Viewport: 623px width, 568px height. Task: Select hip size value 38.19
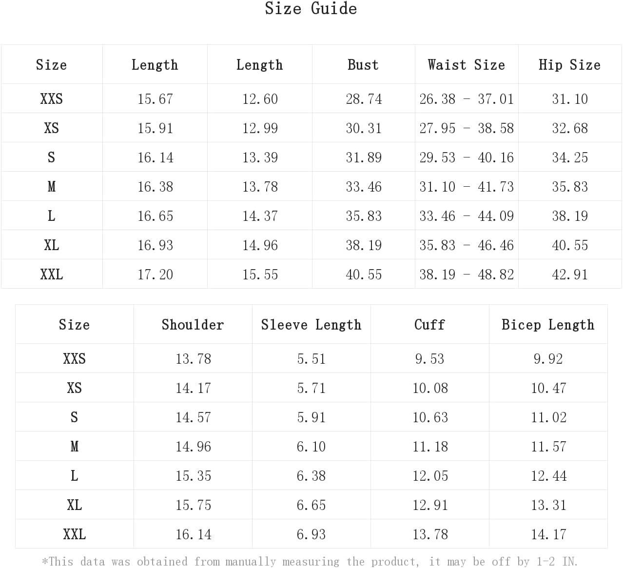pos(570,216)
